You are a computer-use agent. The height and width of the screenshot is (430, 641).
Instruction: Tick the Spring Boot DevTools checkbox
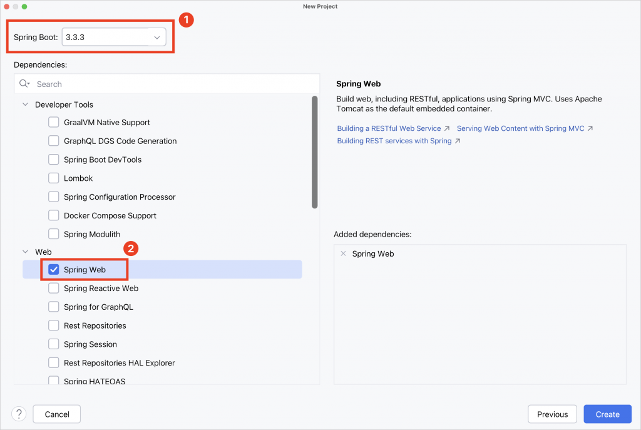tap(54, 160)
